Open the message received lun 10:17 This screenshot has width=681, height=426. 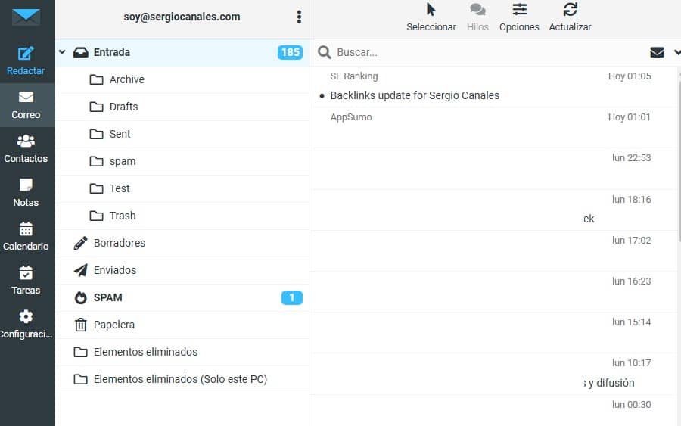(493, 374)
